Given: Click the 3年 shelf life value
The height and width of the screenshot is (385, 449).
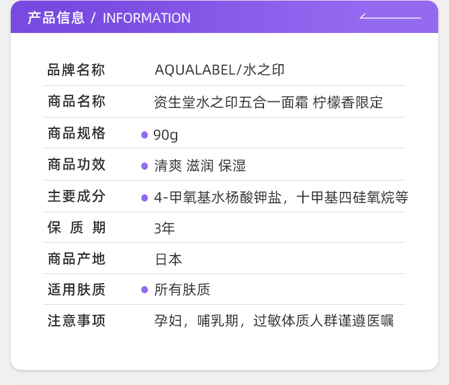Looking at the screenshot, I should click(165, 228).
